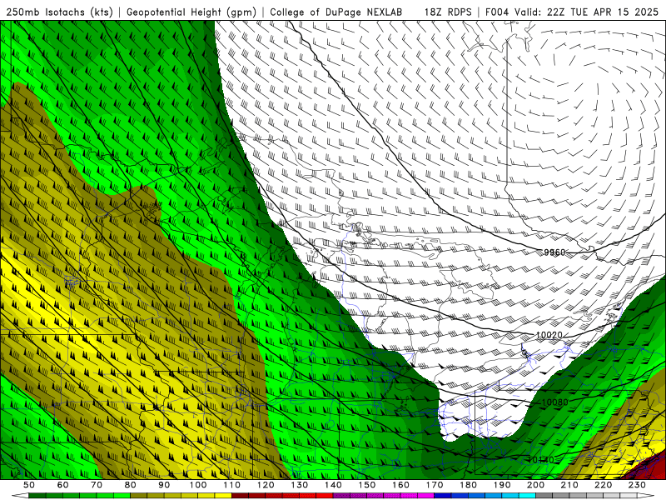Viewport: 666px width, 500px height.
Task: Click the 170 tick label on the color scale
Action: [x=435, y=485]
